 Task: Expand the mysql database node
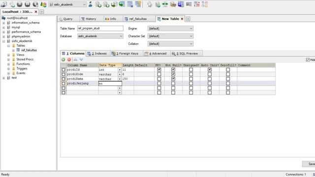[x=3, y=28]
